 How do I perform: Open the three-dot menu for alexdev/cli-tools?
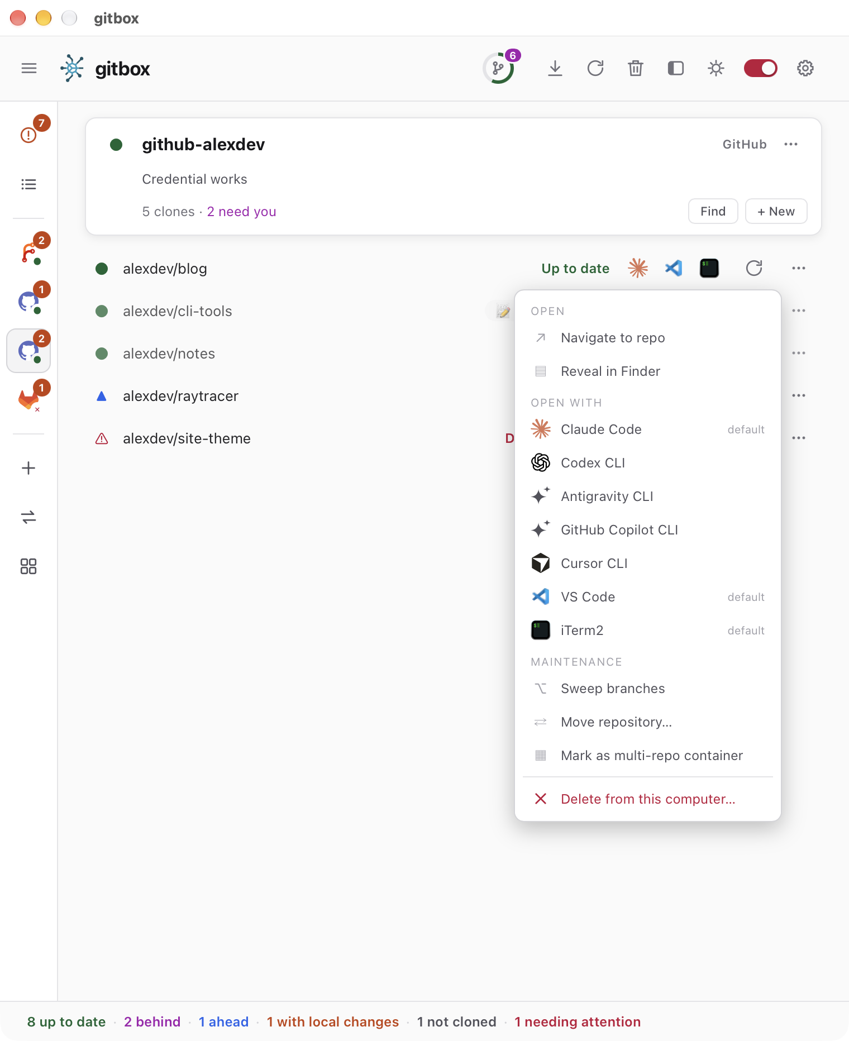point(799,311)
